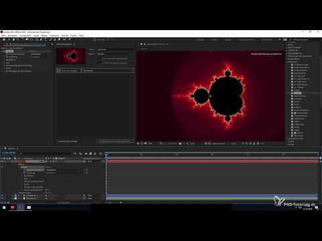Toggle visibility eye of the top timeline layer
Viewport: 322px width, 241px height.
tap(2, 161)
